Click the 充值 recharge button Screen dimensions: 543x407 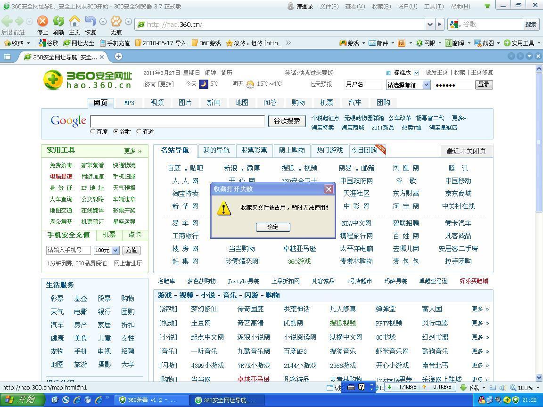[x=131, y=250]
